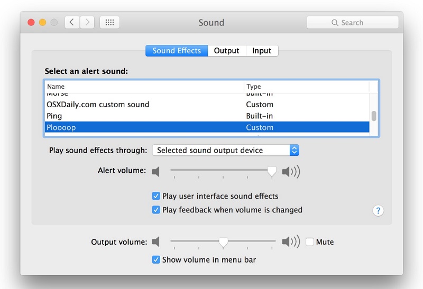Viewport: 423px width, 289px height.
Task: Open Play sound effects through dropdown
Action: 226,150
